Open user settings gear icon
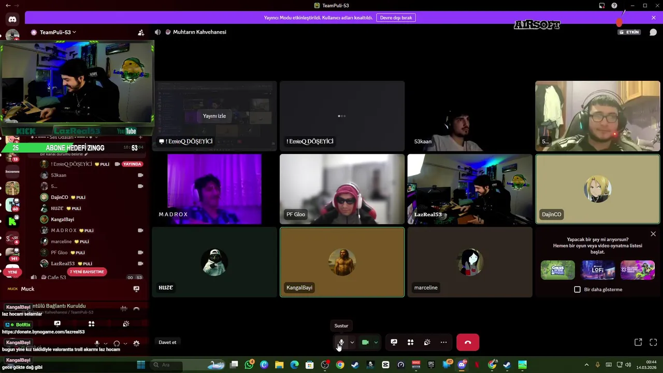 136,343
